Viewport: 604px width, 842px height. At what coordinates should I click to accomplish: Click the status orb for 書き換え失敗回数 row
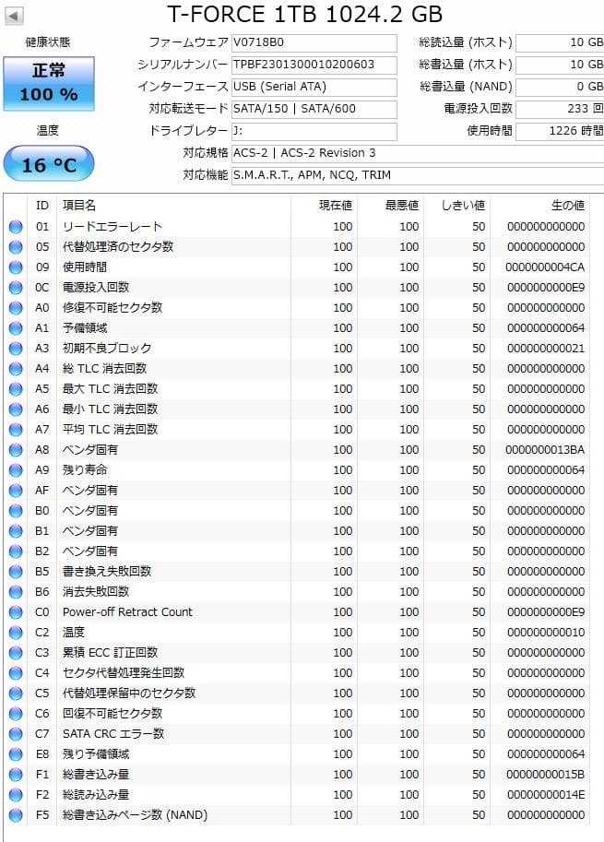[x=16, y=572]
